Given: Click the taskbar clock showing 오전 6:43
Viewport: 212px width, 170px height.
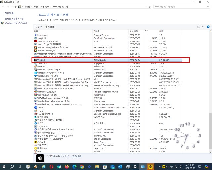Looking at the screenshot, I should [x=189, y=167].
